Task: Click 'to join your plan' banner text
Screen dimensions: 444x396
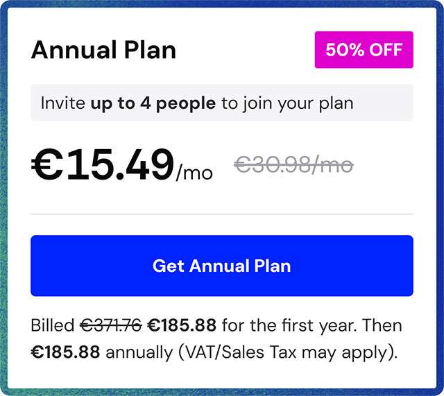Action: (287, 103)
